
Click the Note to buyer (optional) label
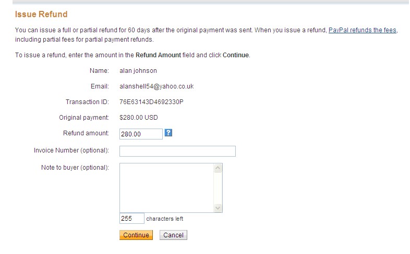(x=75, y=168)
